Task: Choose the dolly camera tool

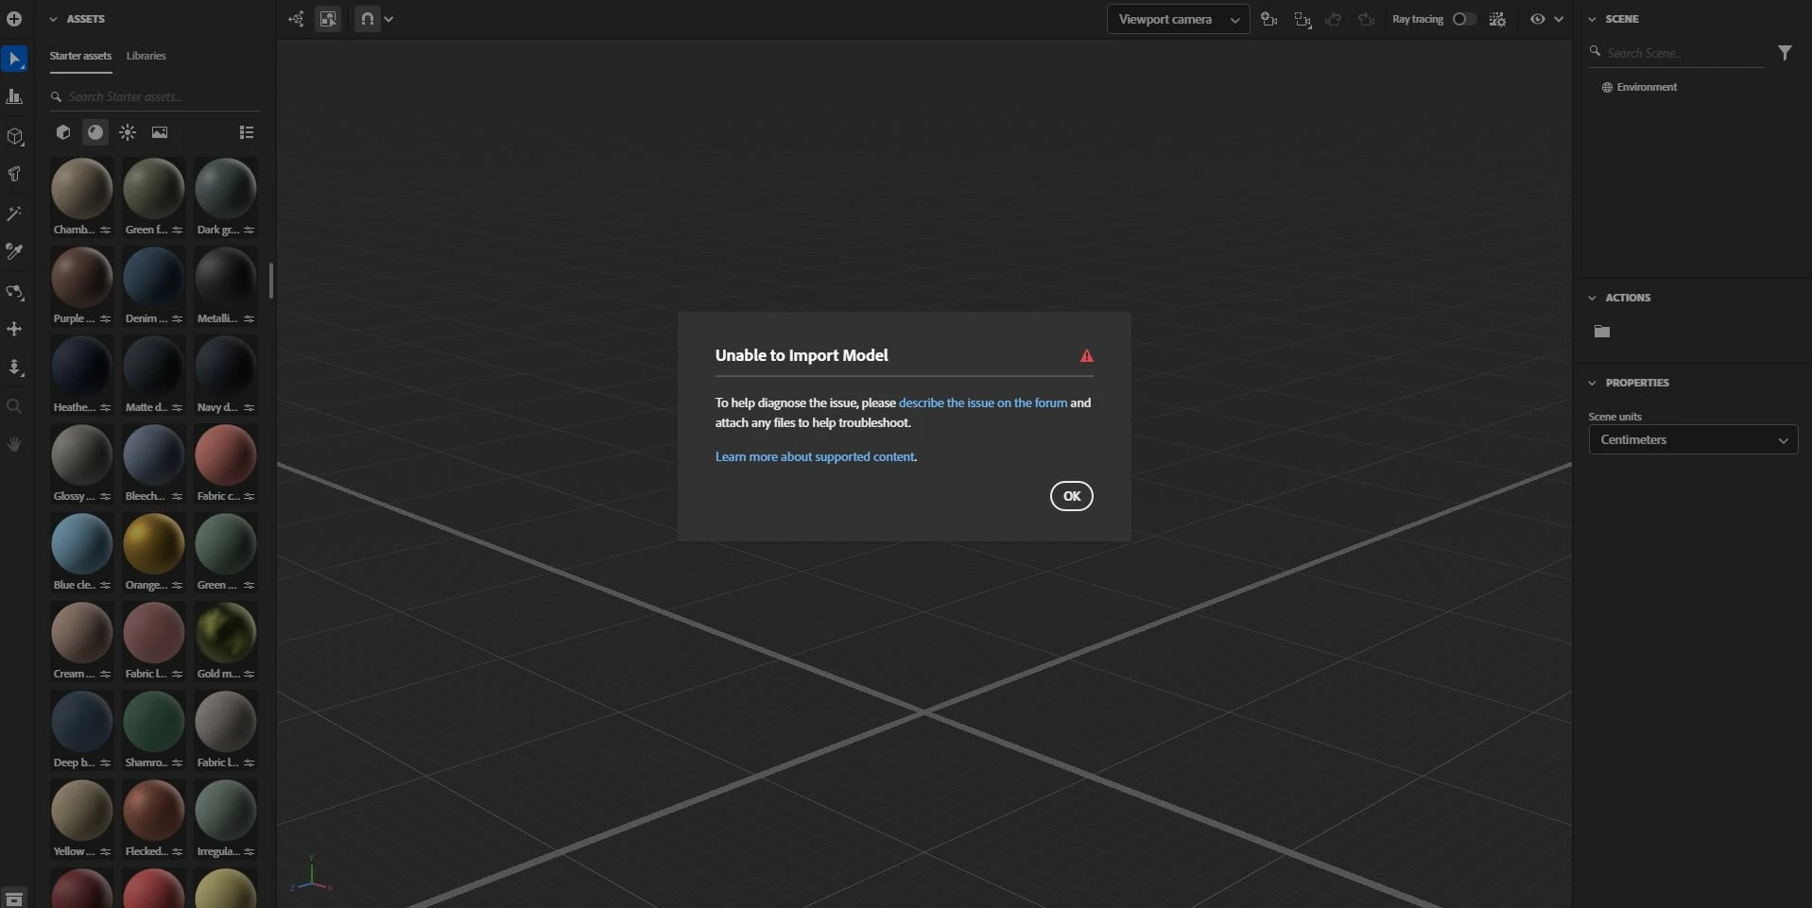Action: pyautogui.click(x=14, y=368)
